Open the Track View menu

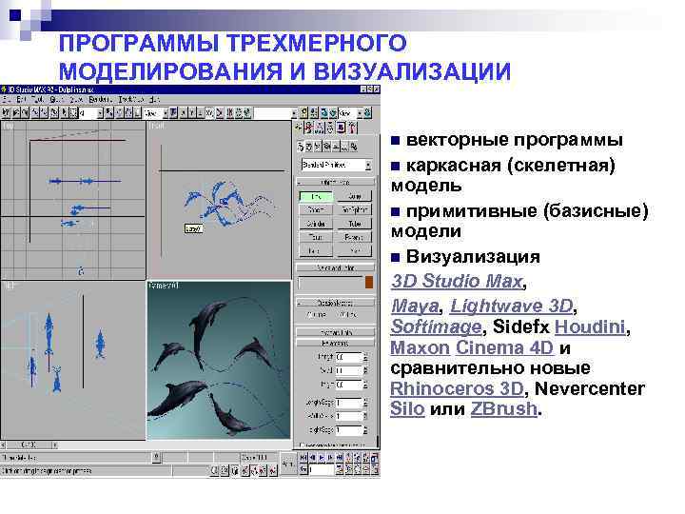(130, 100)
